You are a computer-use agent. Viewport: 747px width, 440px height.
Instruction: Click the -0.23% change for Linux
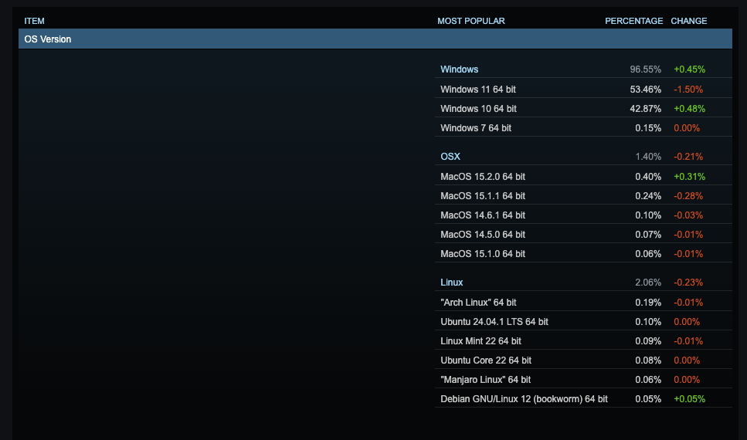pyautogui.click(x=688, y=283)
